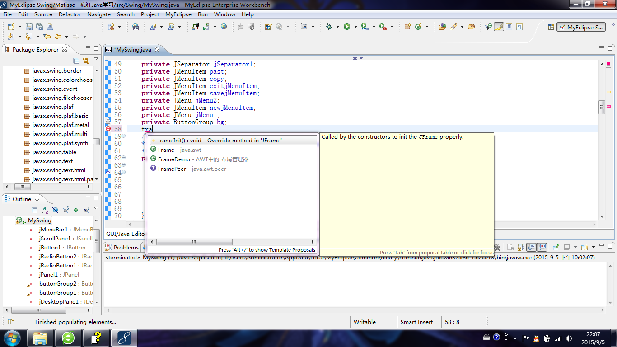This screenshot has width=617, height=347.
Task: Open the Outline view menu triangle
Action: 96,208
